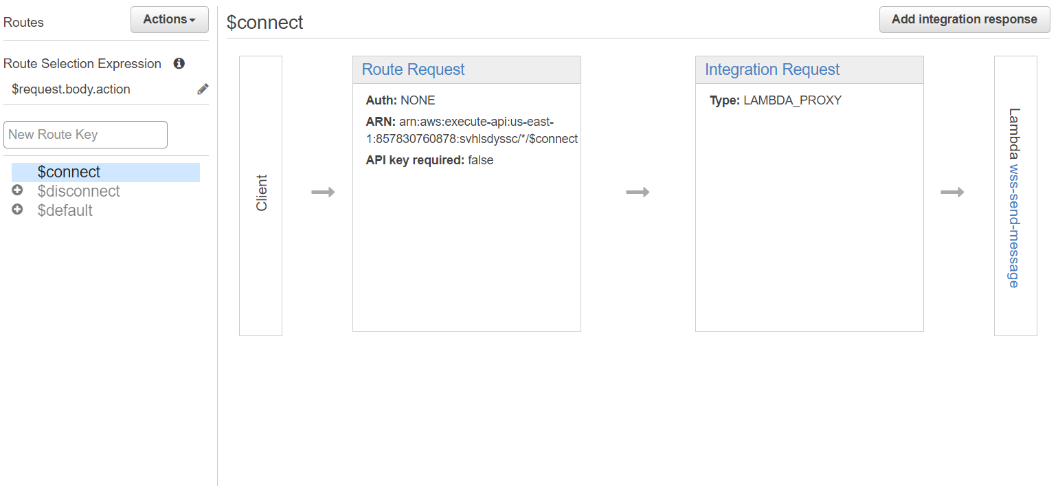This screenshot has width=1058, height=486.
Task: Click arrow between Client and Route Request
Action: [x=323, y=192]
